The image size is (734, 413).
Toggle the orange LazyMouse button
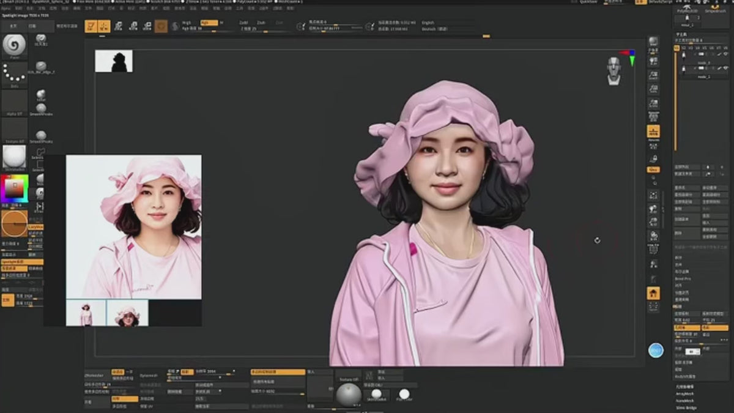pos(36,226)
